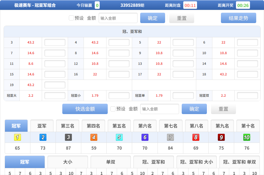
Task: Open the 第五名 tab
Action: click(119, 126)
